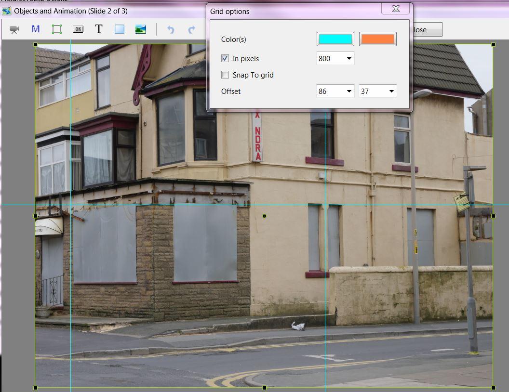Image resolution: width=509 pixels, height=392 pixels.
Task: Expand the horizontal offset dropdown showing 86
Action: point(349,91)
